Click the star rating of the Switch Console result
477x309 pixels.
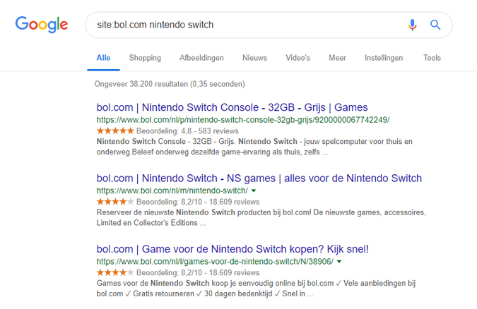(115, 131)
